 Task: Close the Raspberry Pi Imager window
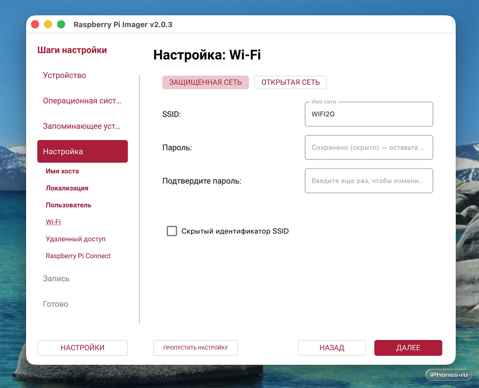[35, 24]
